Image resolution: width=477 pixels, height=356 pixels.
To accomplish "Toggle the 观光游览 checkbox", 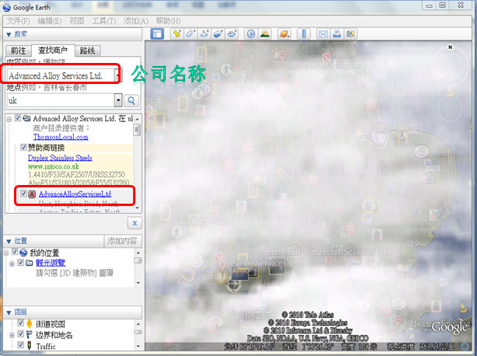I will (x=20, y=263).
